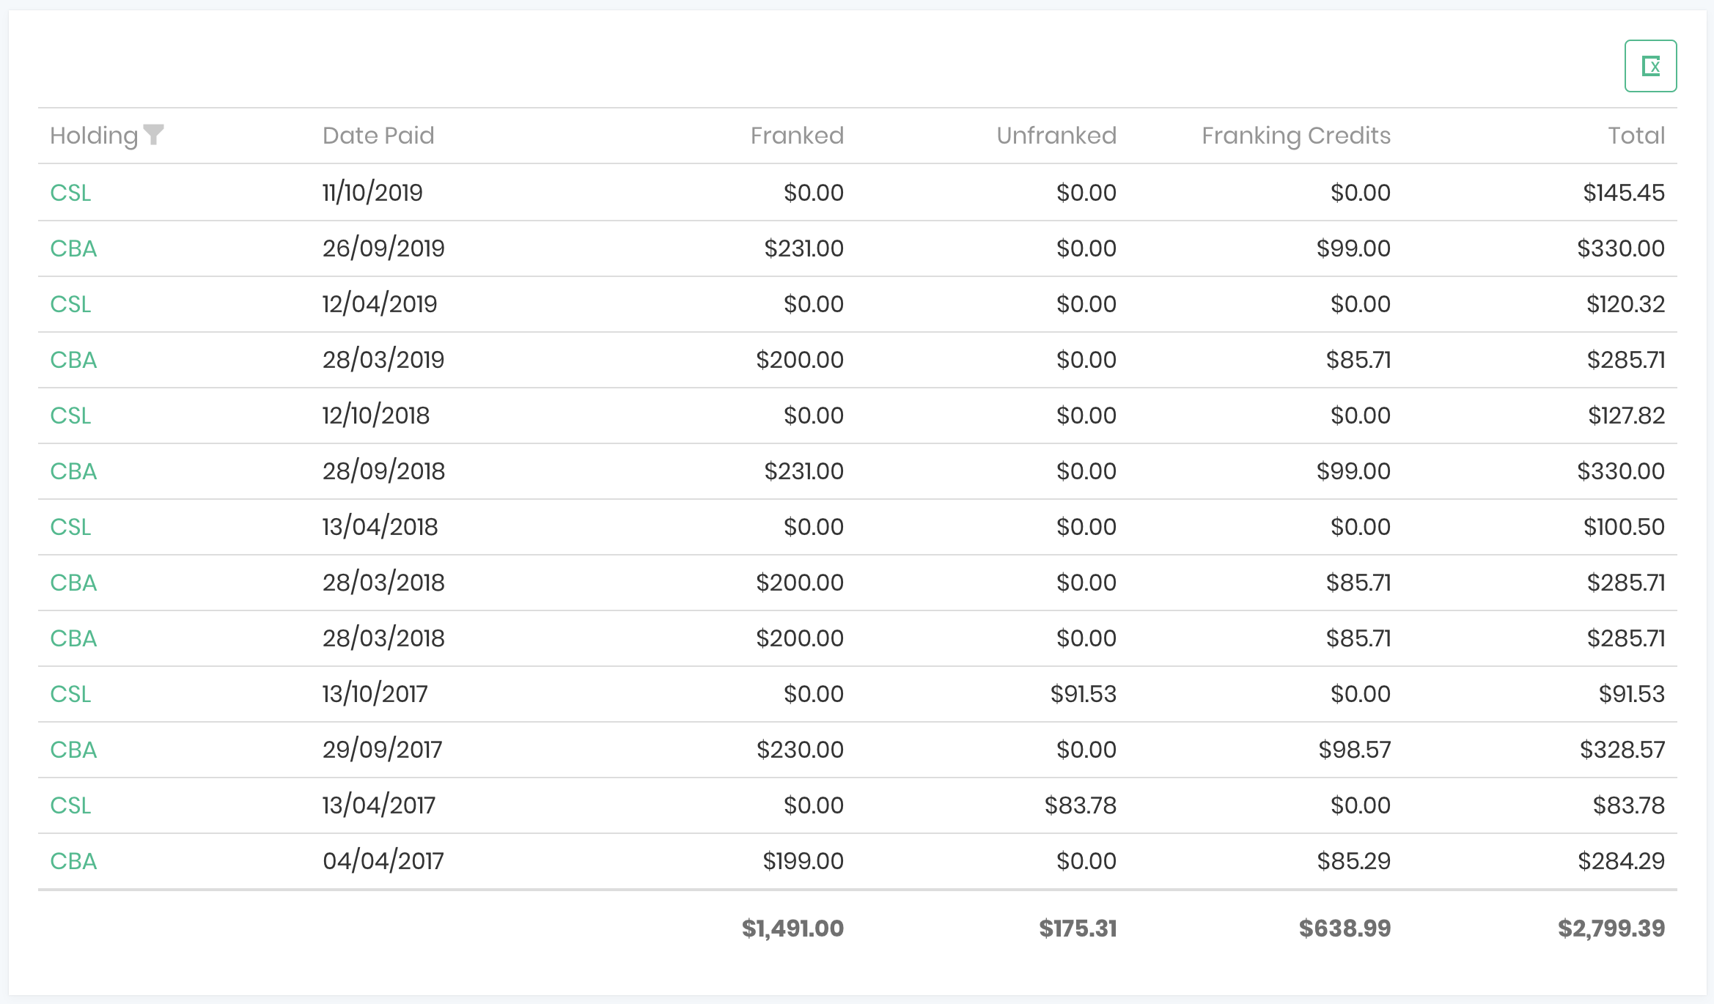Open CBA holding paid 04/04/2017

click(x=73, y=861)
